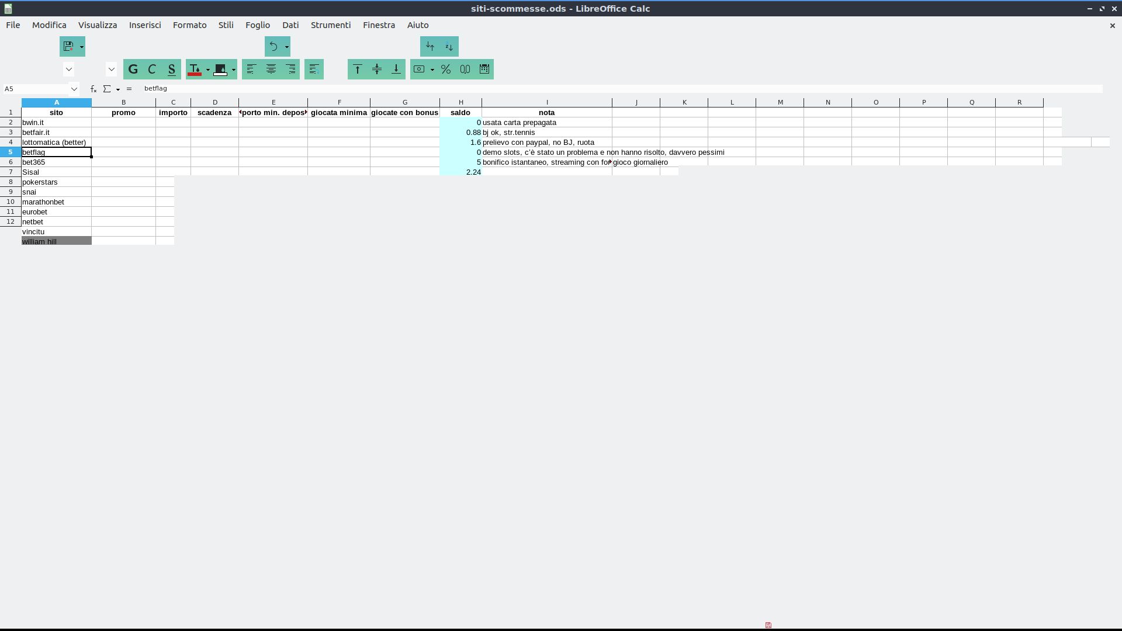Apply date format using calendar icon
This screenshot has height=631, width=1122.
pyautogui.click(x=484, y=69)
